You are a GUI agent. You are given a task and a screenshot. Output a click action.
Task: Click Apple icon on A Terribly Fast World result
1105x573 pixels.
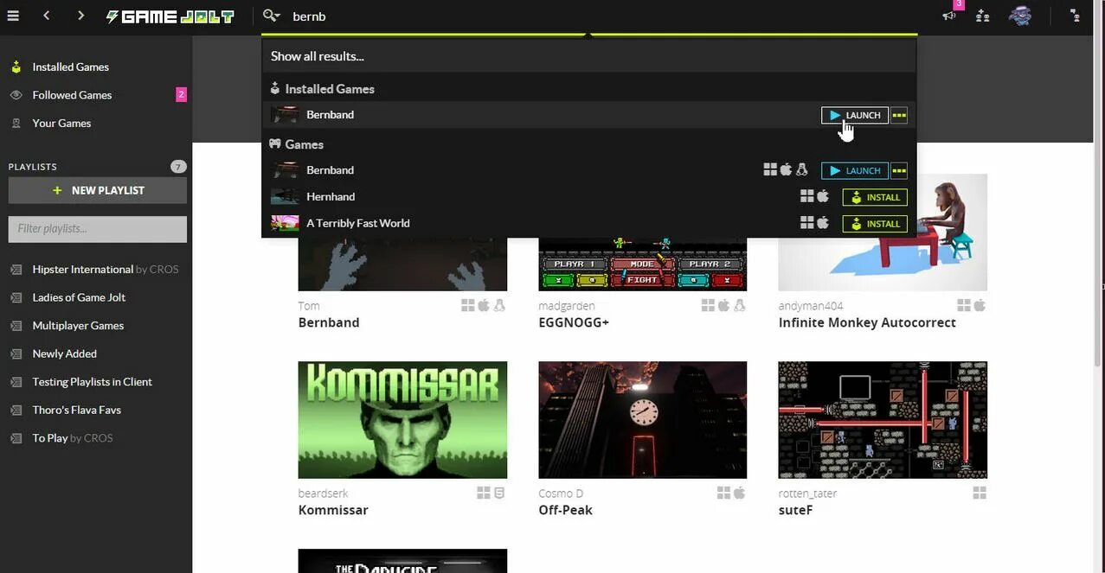point(823,223)
